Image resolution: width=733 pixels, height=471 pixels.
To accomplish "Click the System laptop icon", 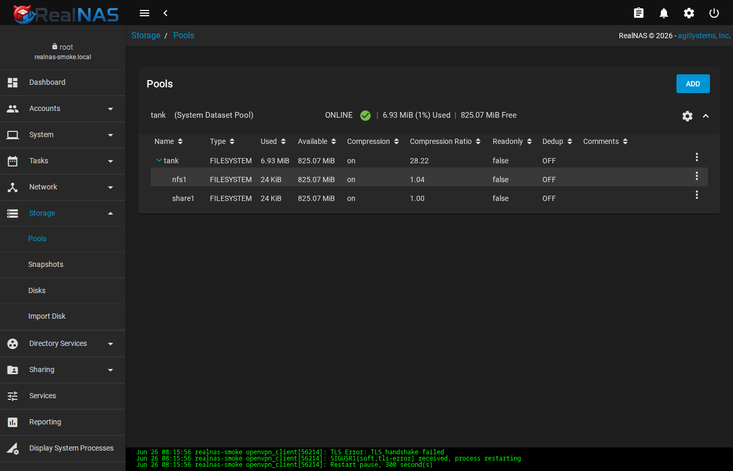I will click(x=13, y=135).
